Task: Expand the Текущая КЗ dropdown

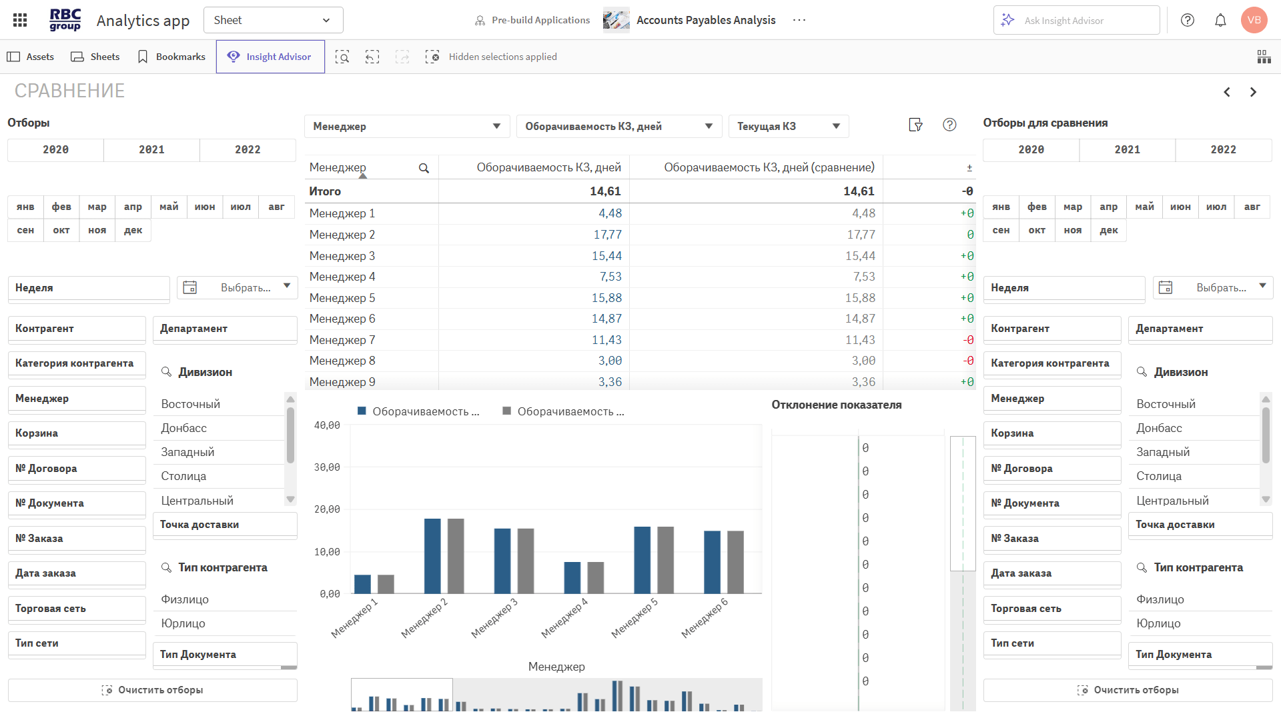Action: point(788,126)
